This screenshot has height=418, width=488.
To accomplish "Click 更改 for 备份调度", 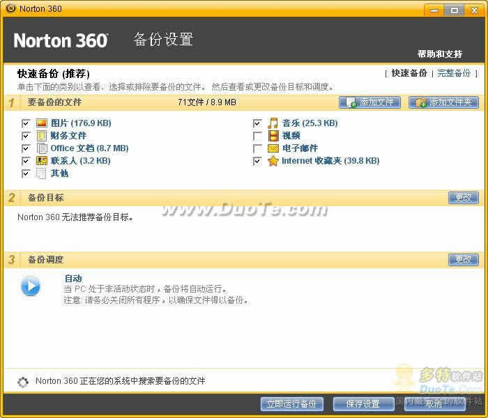I will coord(464,260).
